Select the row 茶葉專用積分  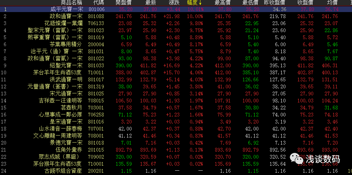(176, 45)
